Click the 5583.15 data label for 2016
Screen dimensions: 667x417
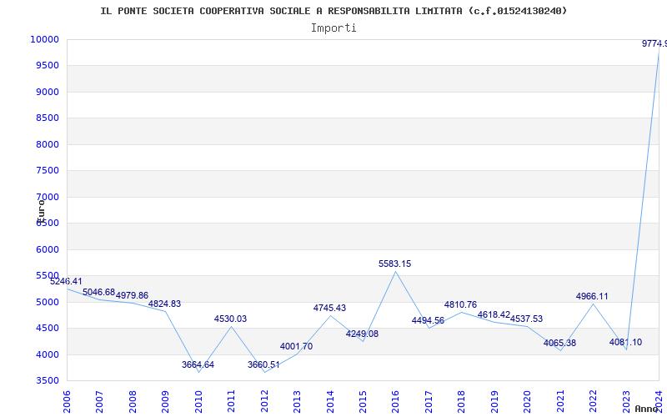tap(394, 264)
